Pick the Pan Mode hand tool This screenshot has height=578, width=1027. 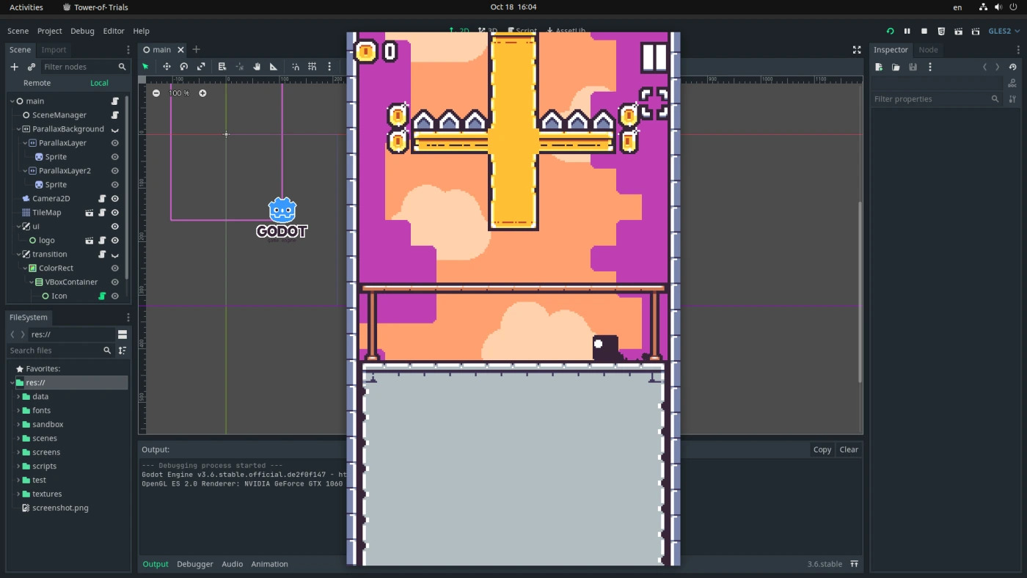tap(257, 67)
